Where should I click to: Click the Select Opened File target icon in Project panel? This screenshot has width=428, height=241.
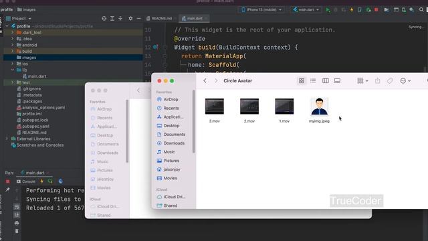click(104, 18)
